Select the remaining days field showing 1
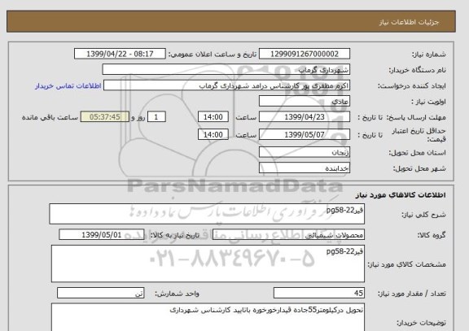This screenshot has width=469, height=331. 156,117
